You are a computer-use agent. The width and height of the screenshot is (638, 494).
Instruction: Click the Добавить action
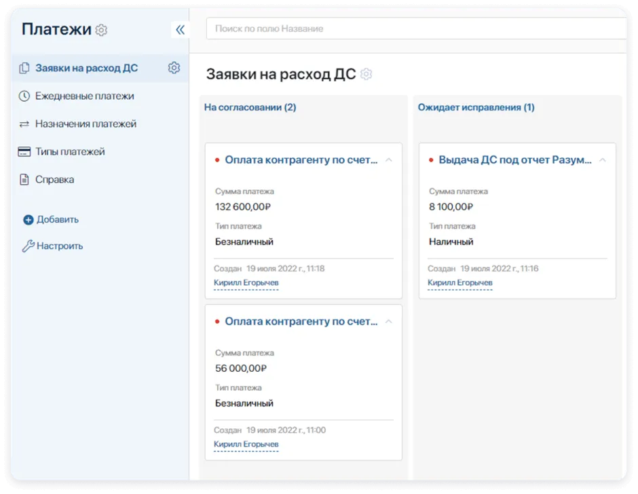pyautogui.click(x=56, y=219)
